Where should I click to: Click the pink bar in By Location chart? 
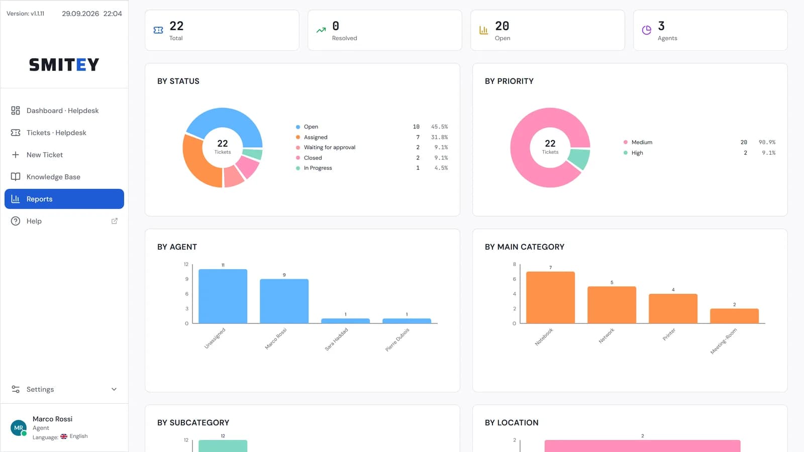tap(642, 446)
